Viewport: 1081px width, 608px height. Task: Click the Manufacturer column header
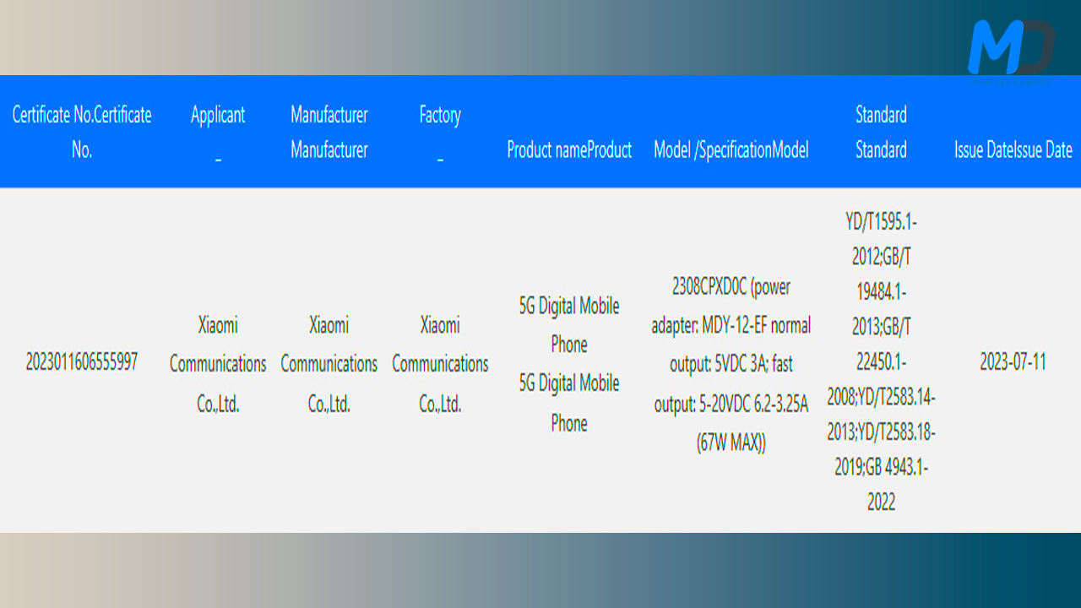pos(329,132)
